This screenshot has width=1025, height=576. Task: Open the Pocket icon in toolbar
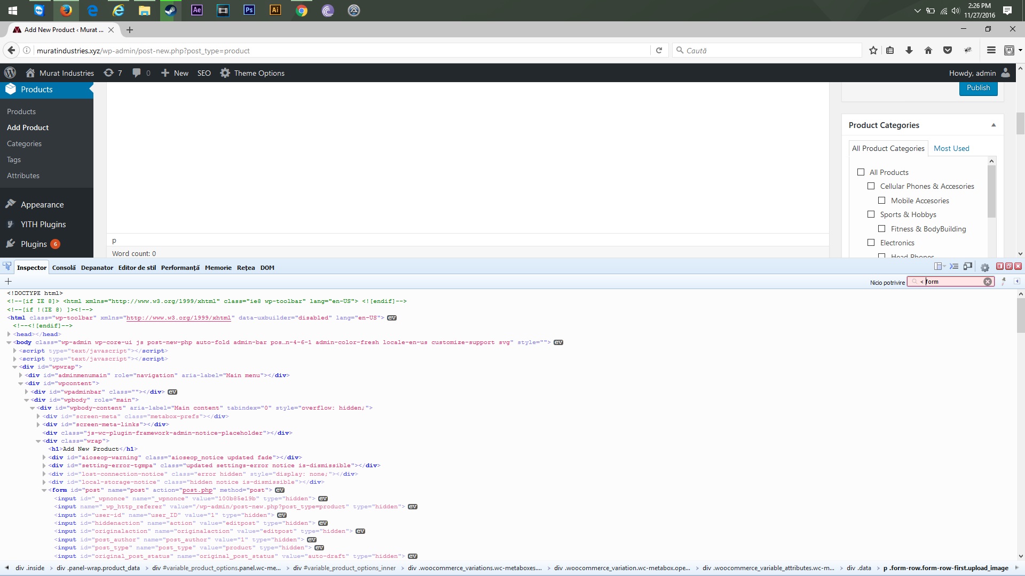tap(948, 50)
